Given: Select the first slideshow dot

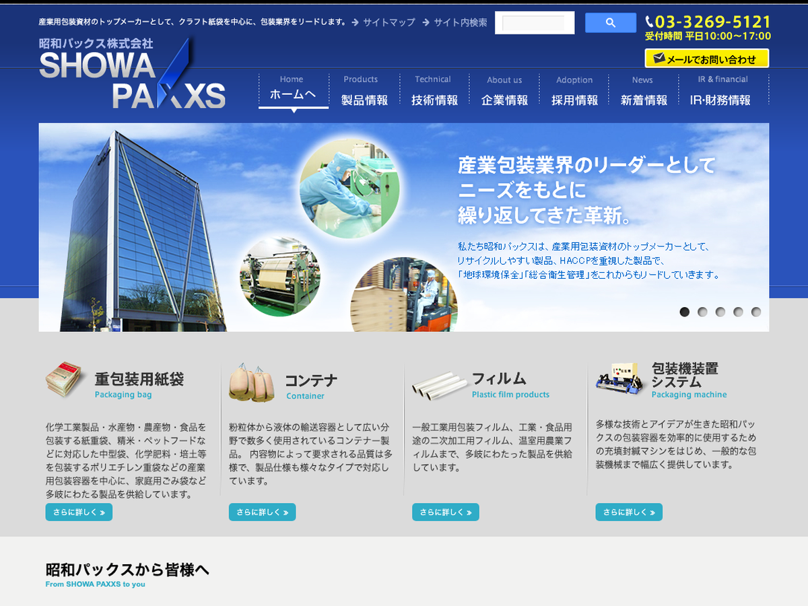Looking at the screenshot, I should point(684,312).
